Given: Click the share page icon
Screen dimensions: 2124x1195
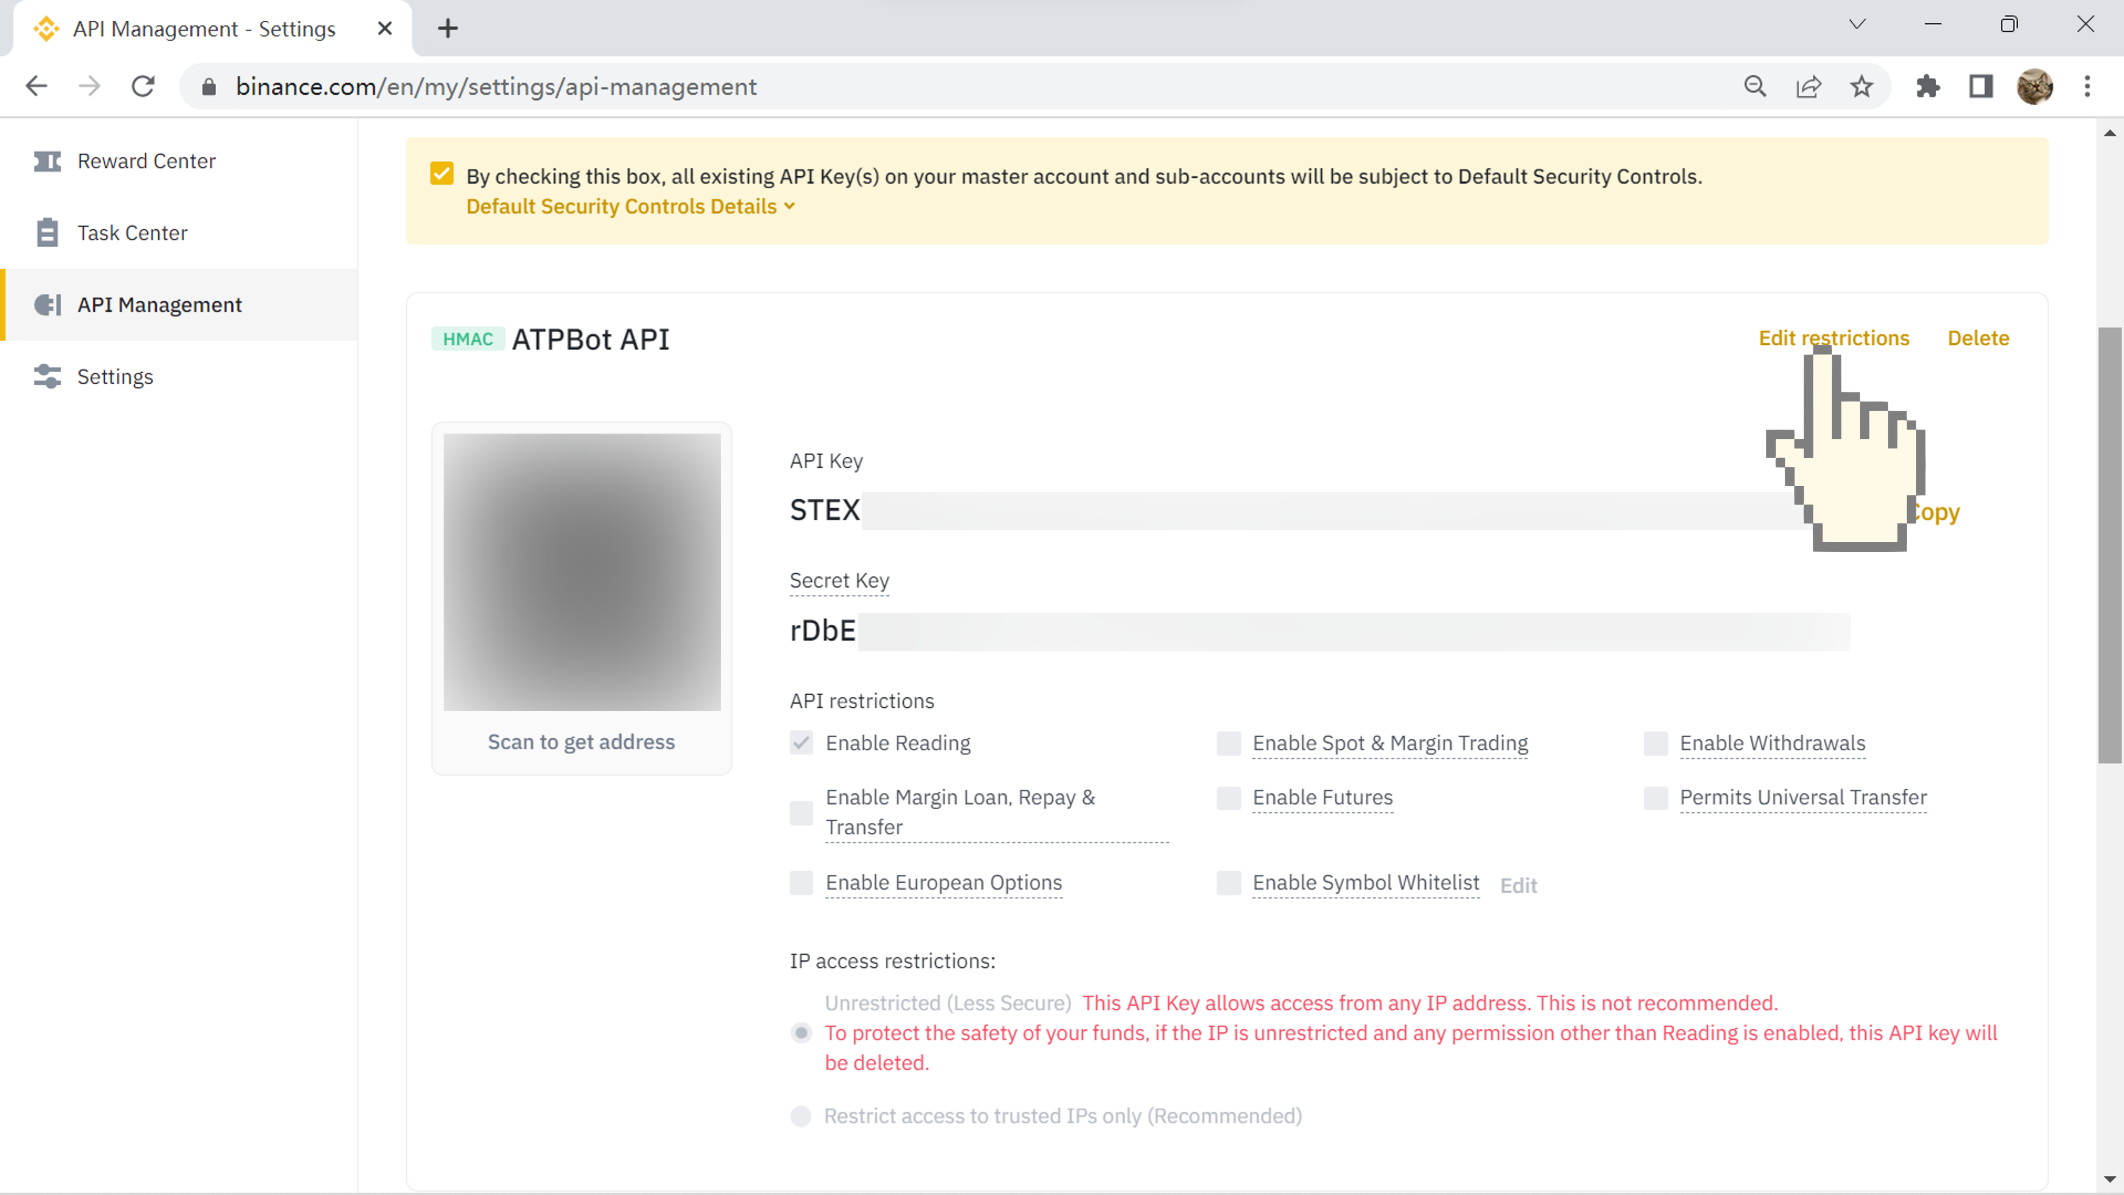Looking at the screenshot, I should pos(1808,86).
